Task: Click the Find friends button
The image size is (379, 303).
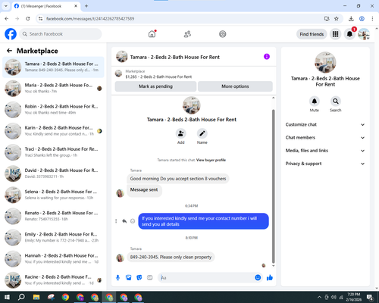Action: [312, 34]
